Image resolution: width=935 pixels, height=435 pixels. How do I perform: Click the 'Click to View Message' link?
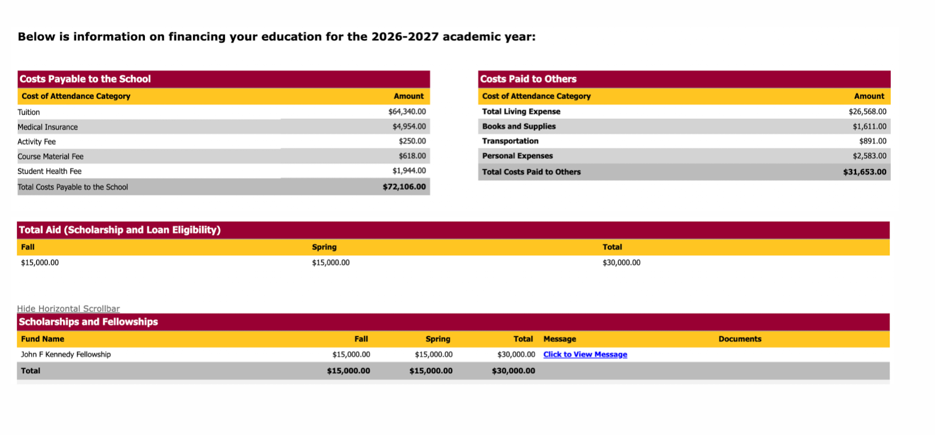coord(585,354)
